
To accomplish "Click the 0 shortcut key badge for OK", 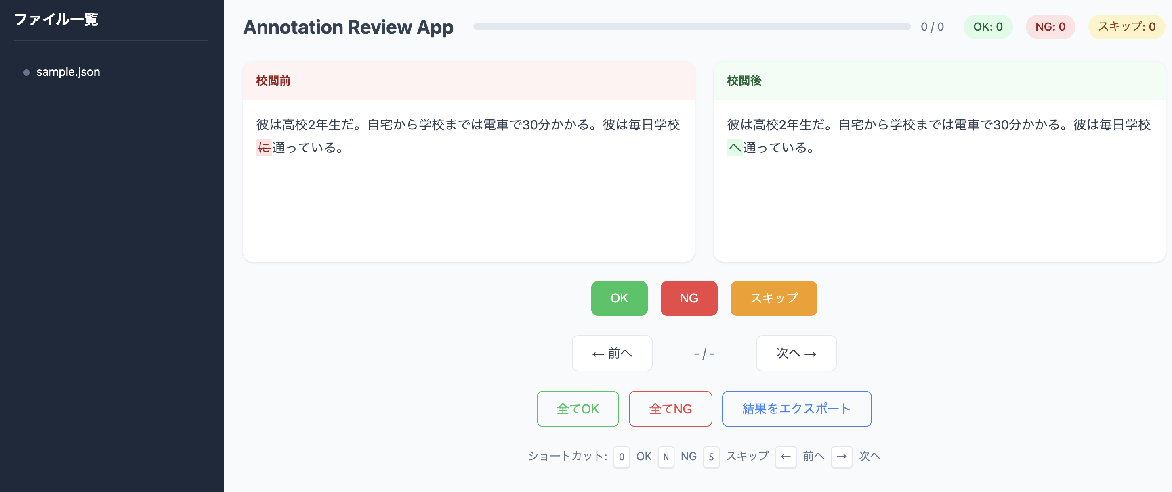I will pyautogui.click(x=622, y=457).
